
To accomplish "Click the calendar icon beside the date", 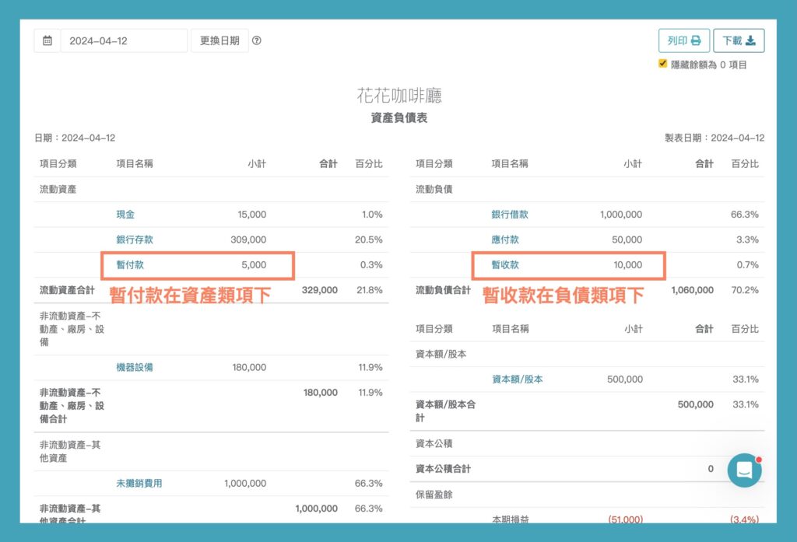I will (x=47, y=40).
